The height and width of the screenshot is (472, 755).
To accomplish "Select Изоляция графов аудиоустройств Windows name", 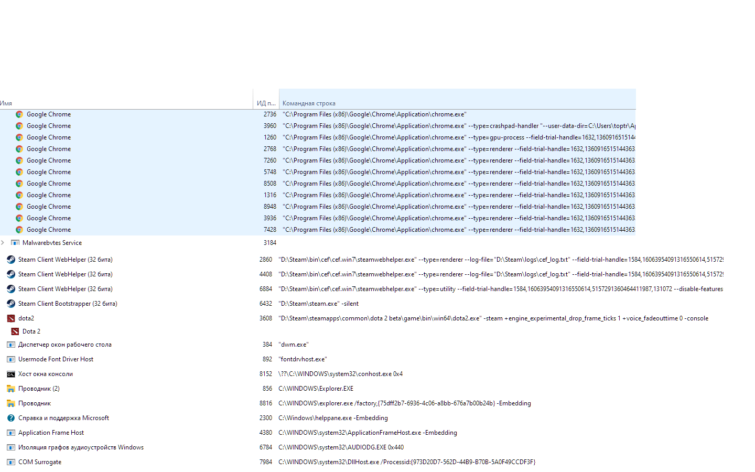I will (x=81, y=447).
